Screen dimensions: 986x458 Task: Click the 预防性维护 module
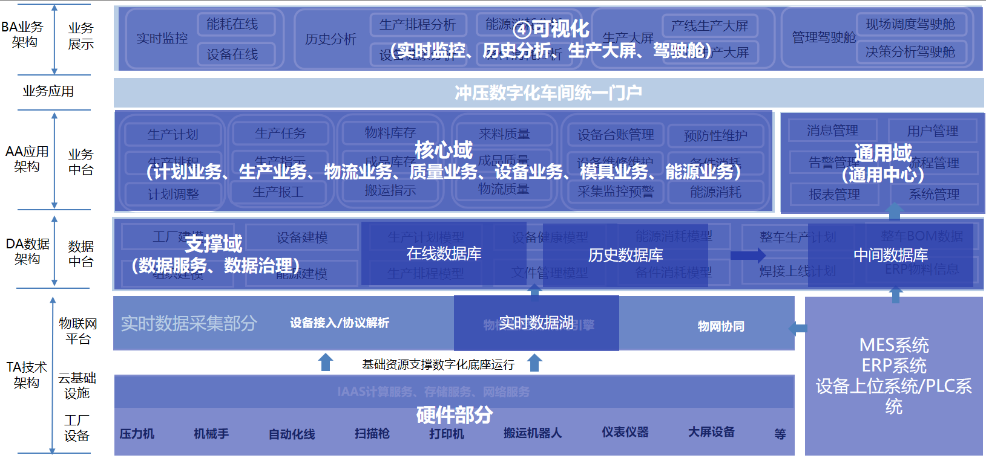(x=715, y=135)
